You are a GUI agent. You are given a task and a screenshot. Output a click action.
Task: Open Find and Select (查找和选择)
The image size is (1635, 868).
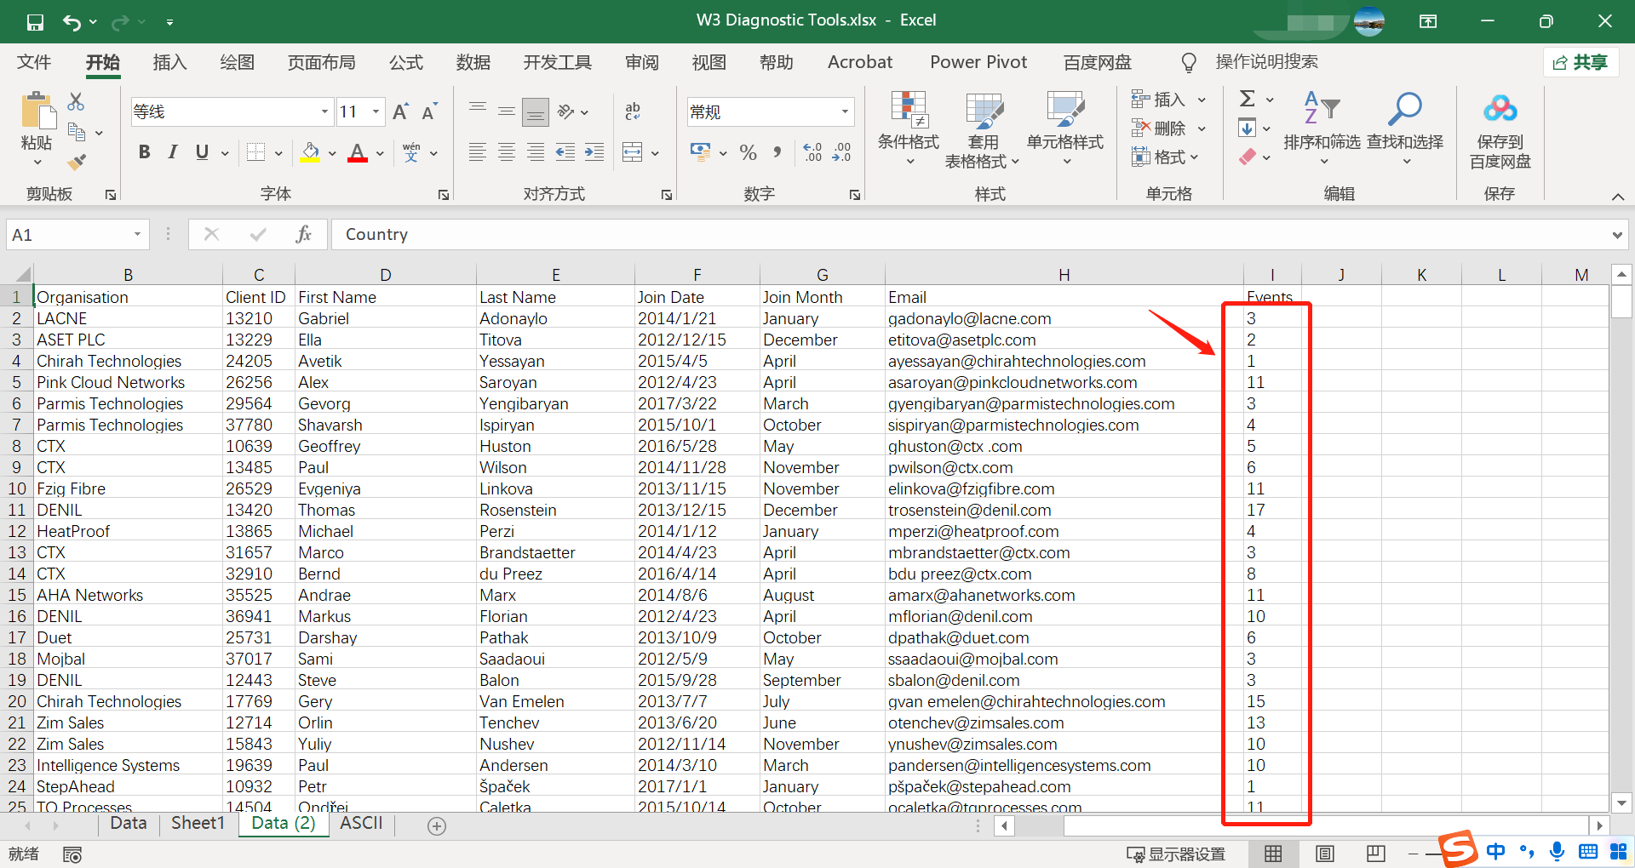pos(1405,128)
